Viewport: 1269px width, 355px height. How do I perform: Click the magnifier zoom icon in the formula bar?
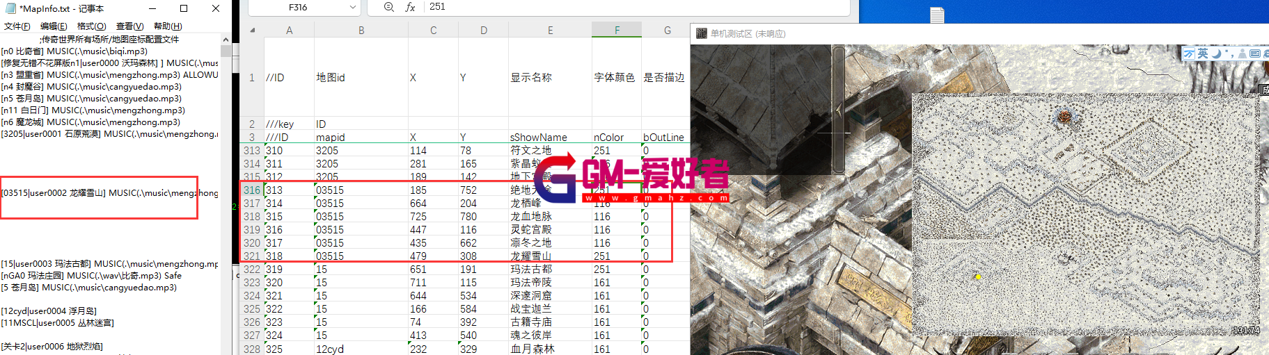point(389,7)
